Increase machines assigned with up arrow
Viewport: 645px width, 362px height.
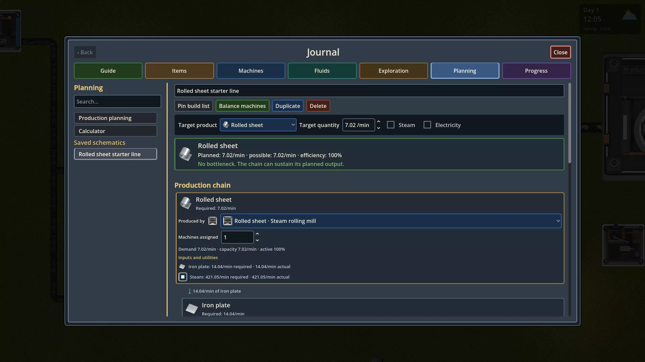tap(257, 234)
